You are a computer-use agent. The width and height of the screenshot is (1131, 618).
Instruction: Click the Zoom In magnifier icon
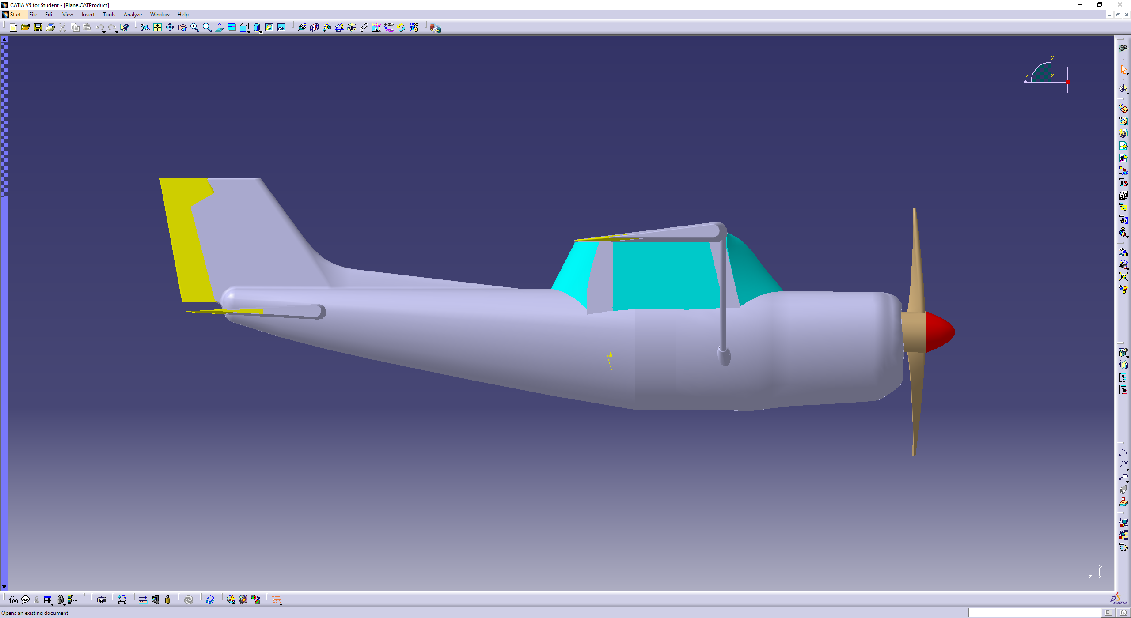pos(194,28)
